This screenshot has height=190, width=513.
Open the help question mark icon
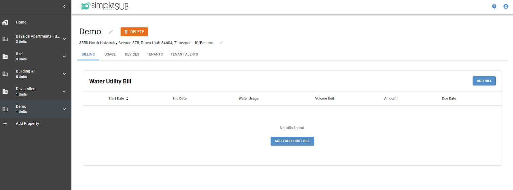pos(494,6)
